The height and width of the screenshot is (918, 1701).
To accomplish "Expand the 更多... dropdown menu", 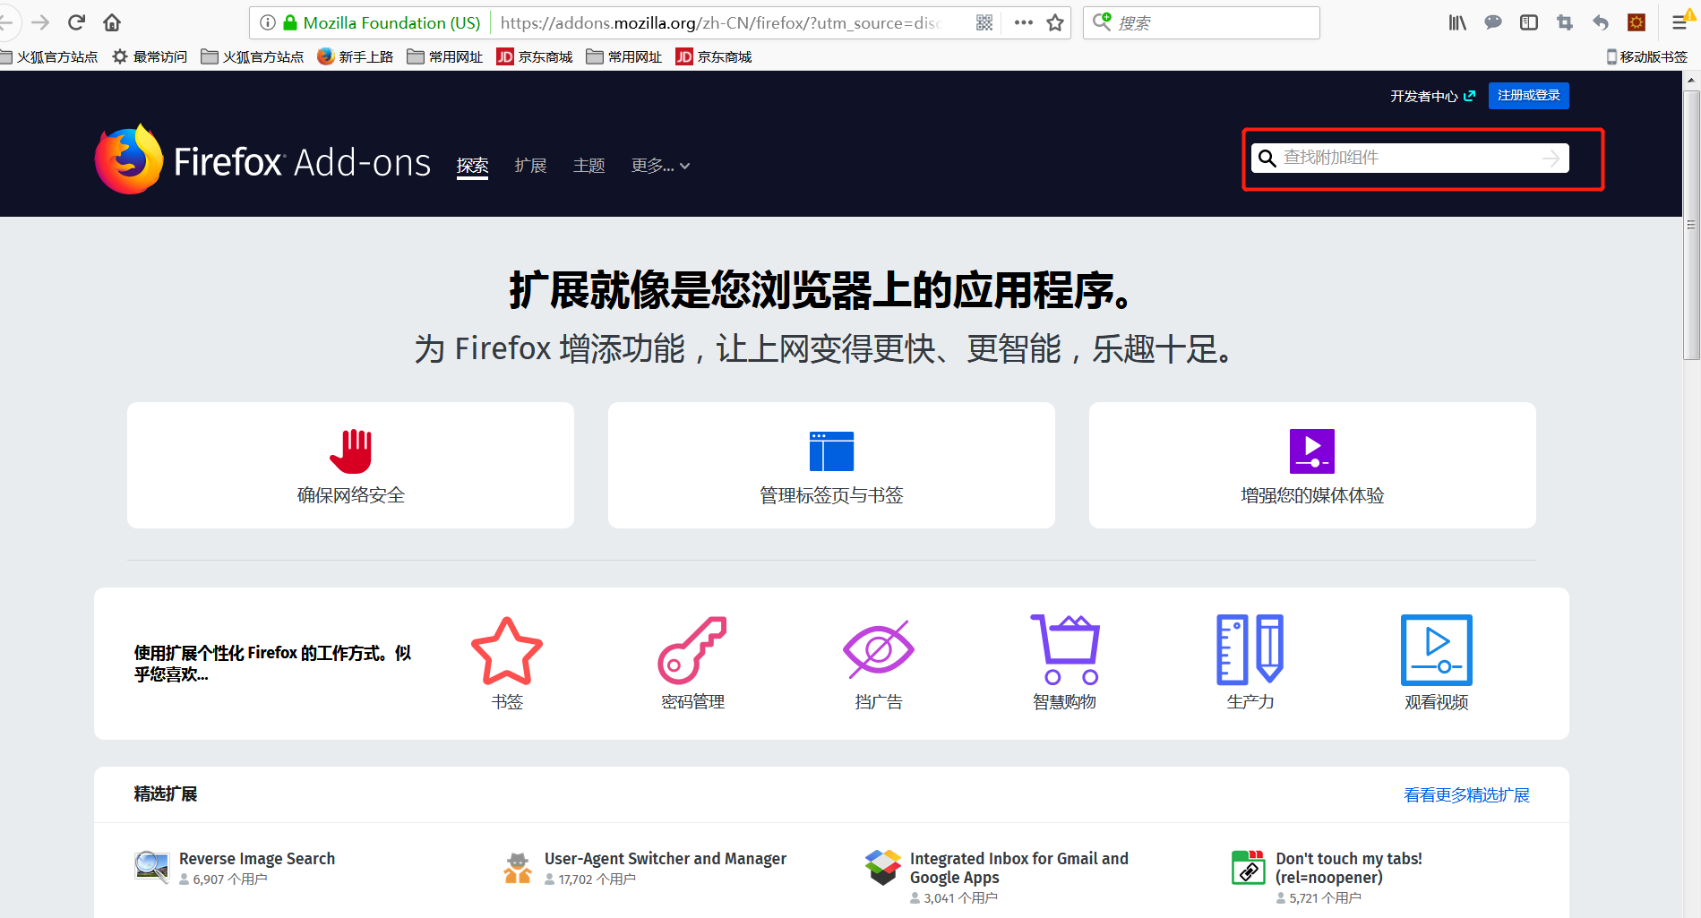I will [x=660, y=166].
